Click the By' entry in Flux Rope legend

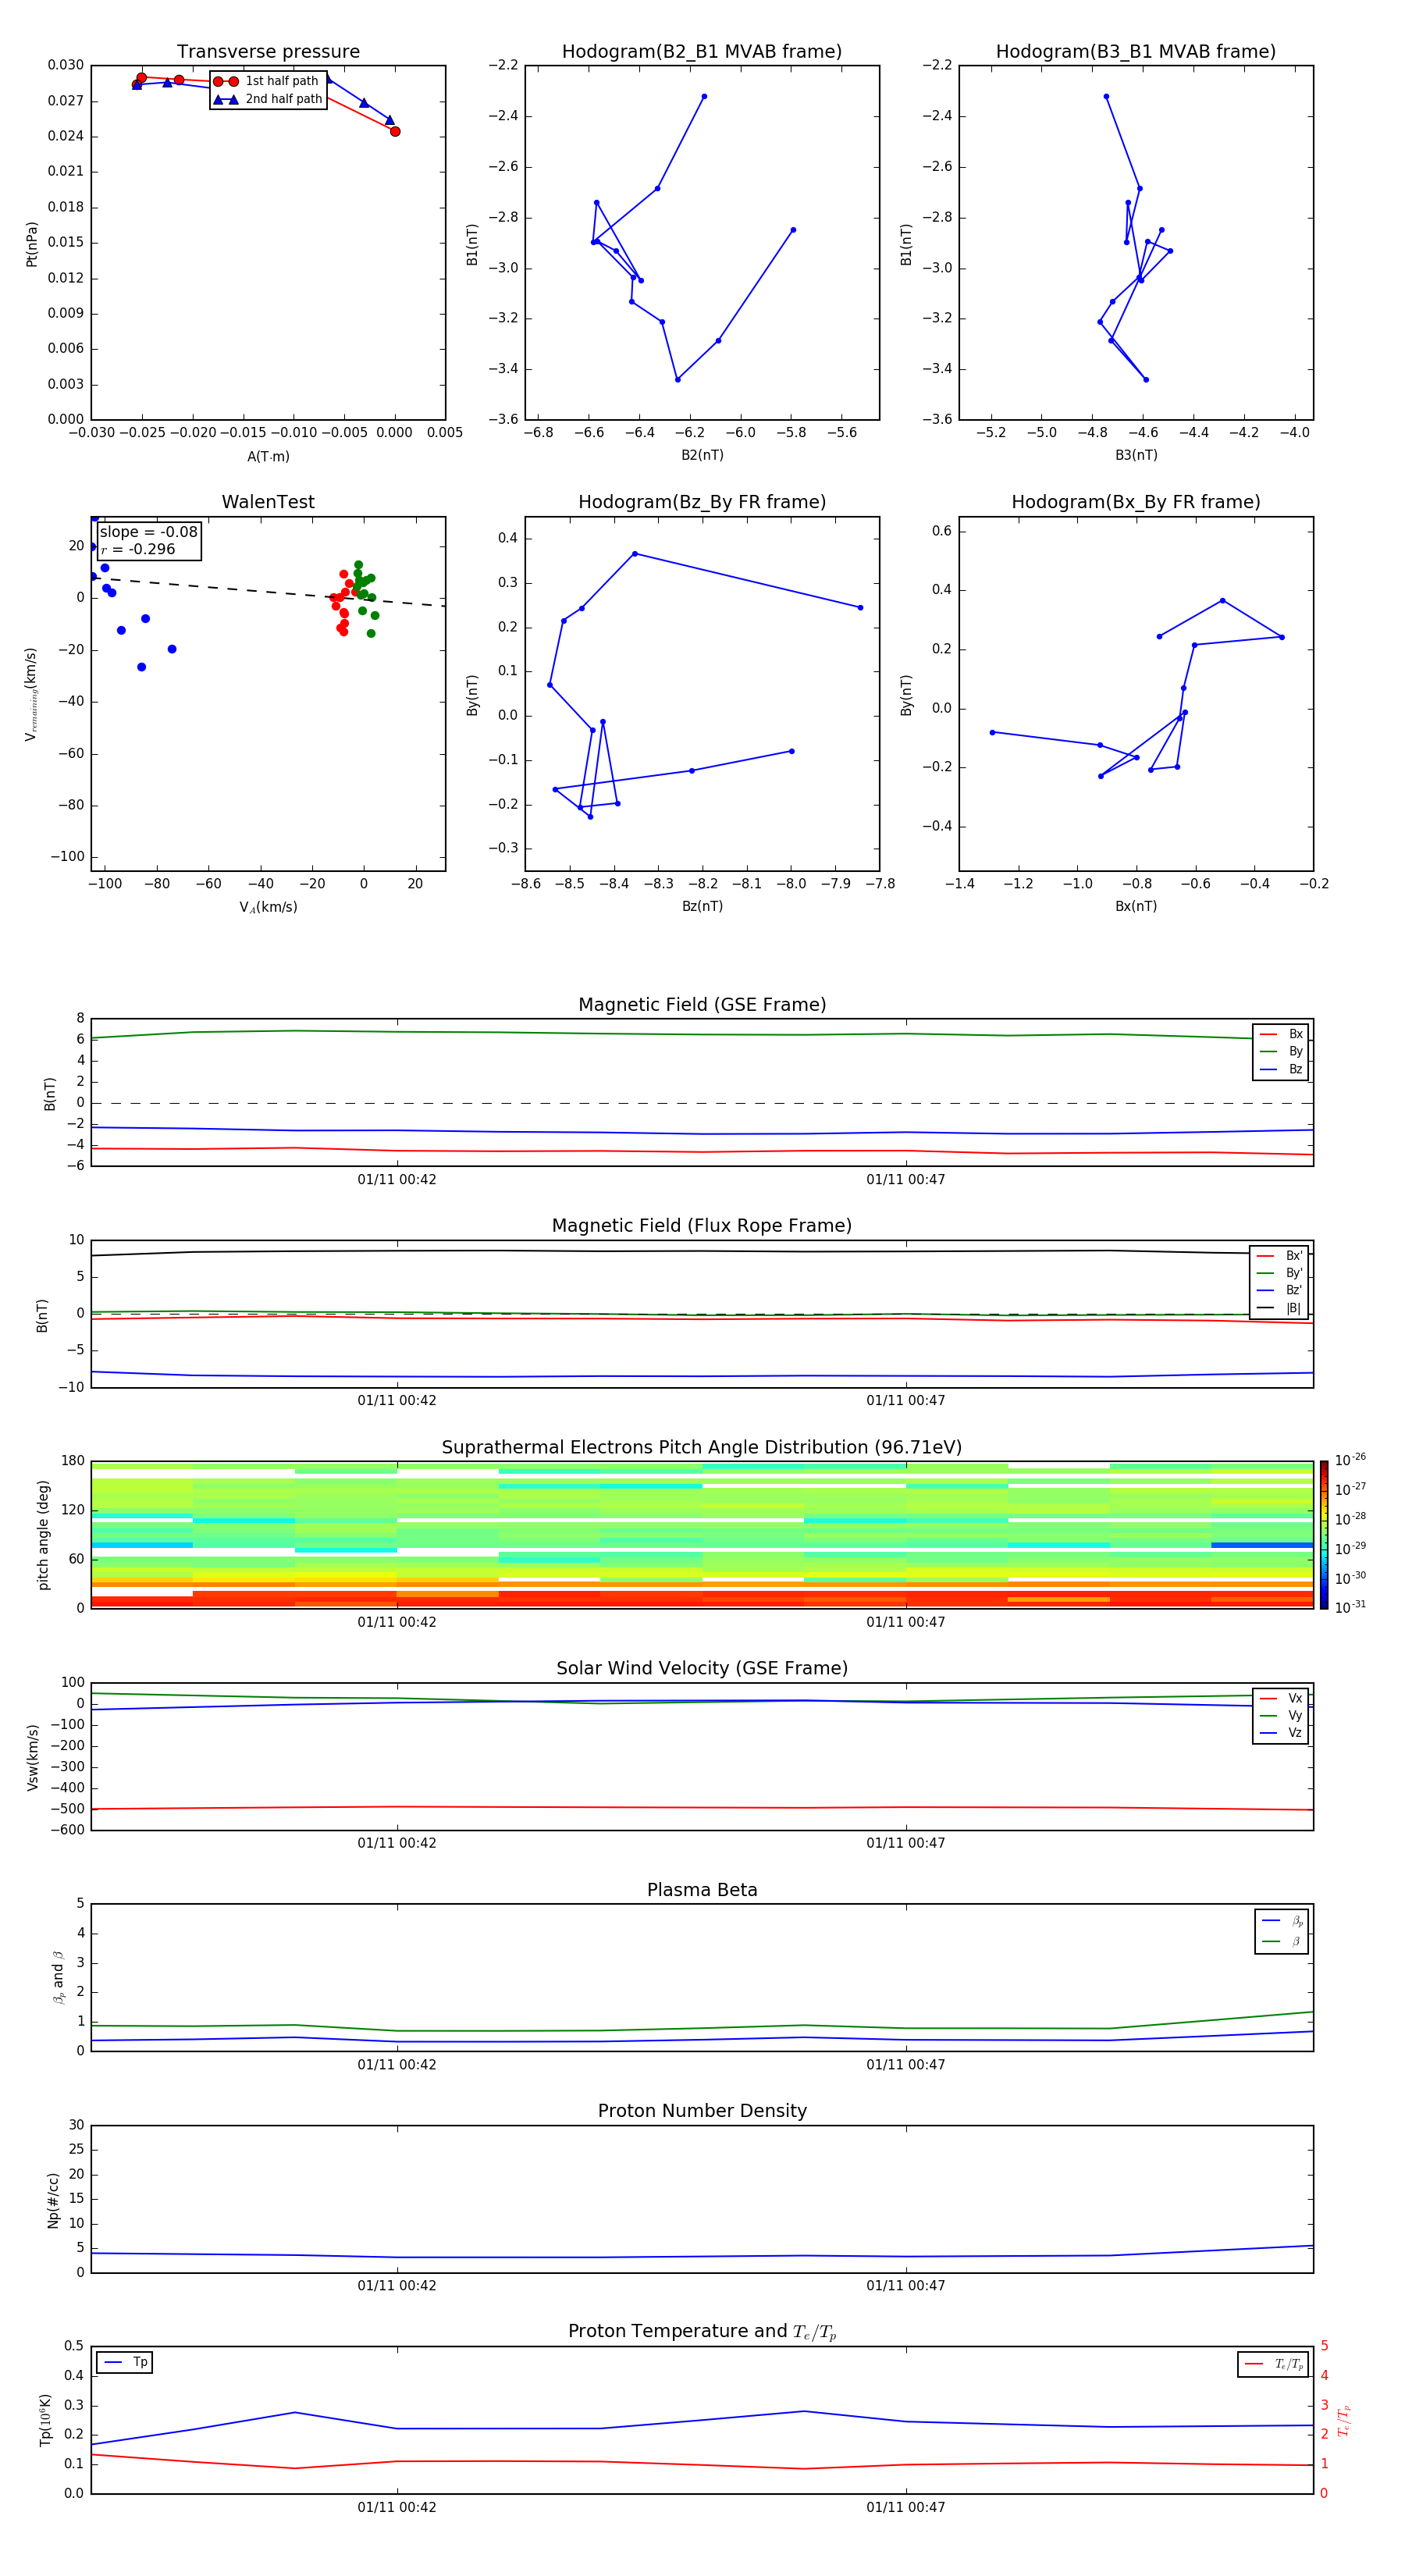(1280, 1273)
